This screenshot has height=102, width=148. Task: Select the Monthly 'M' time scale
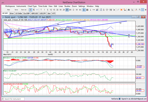pyautogui.click(x=80, y=10)
